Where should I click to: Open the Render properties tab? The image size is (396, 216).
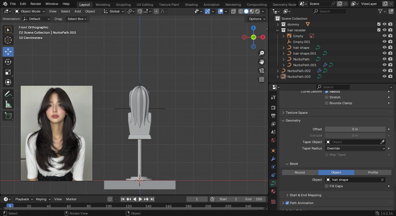click(x=273, y=108)
